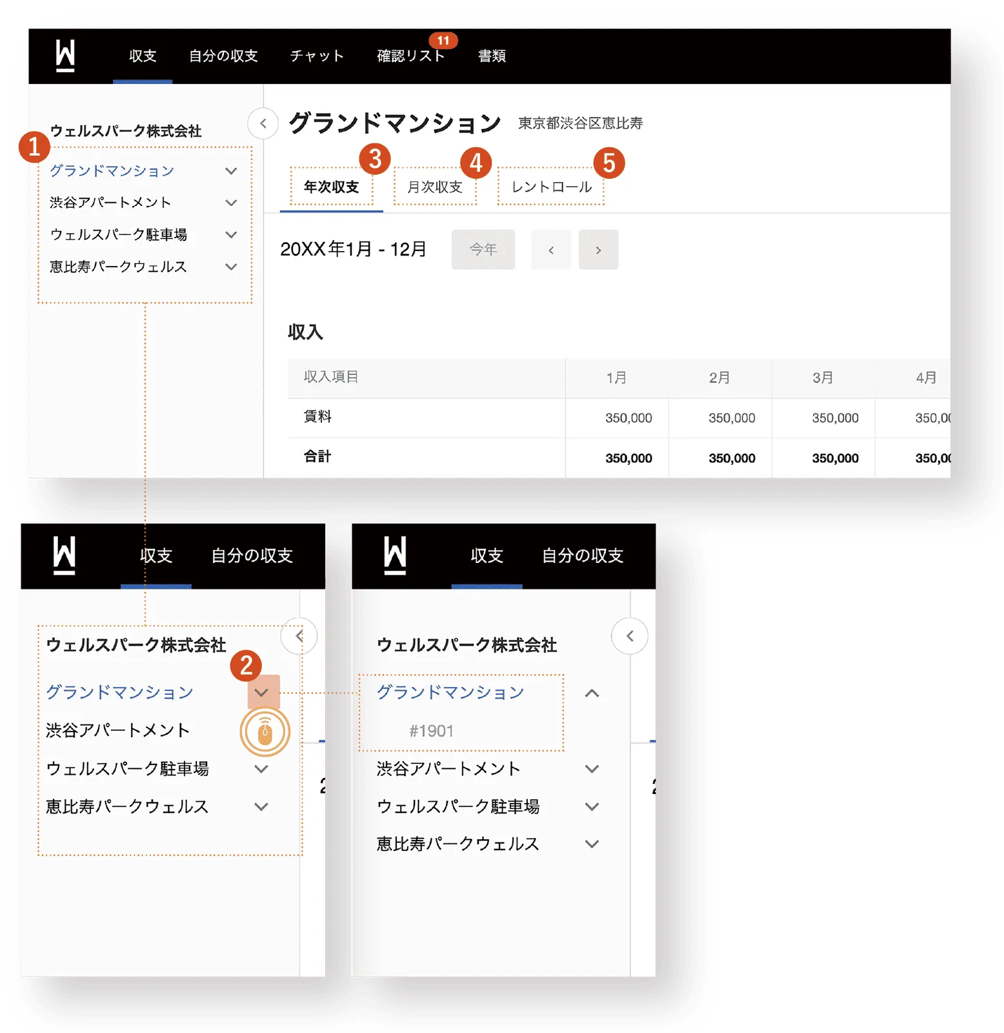Open 自分の収支 in bottom-right window
The width and height of the screenshot is (1004, 1033).
583,556
